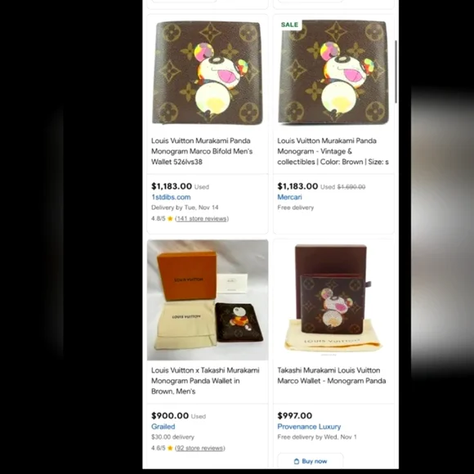This screenshot has height=474, width=474.
Task: Click the star rating icon next to 4.6/5
Action: pyautogui.click(x=170, y=448)
